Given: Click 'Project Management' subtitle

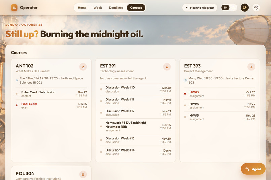Looking at the screenshot, I should [198, 71].
